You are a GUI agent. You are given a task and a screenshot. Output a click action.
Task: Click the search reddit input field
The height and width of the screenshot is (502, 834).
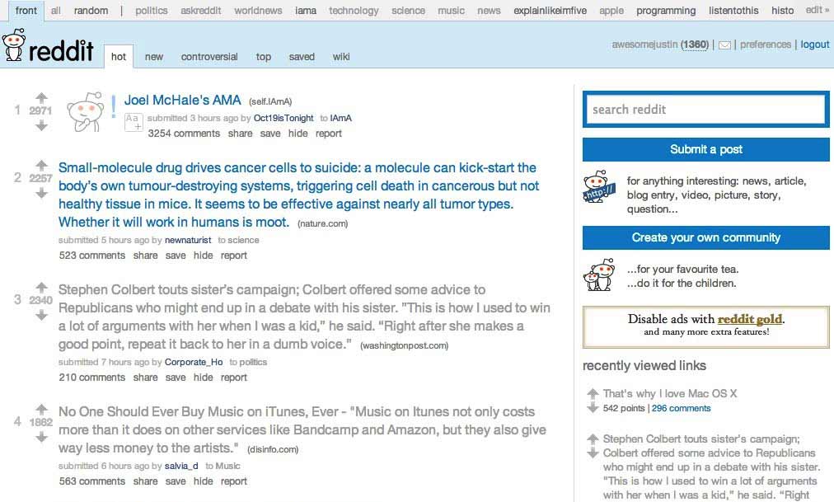point(705,109)
